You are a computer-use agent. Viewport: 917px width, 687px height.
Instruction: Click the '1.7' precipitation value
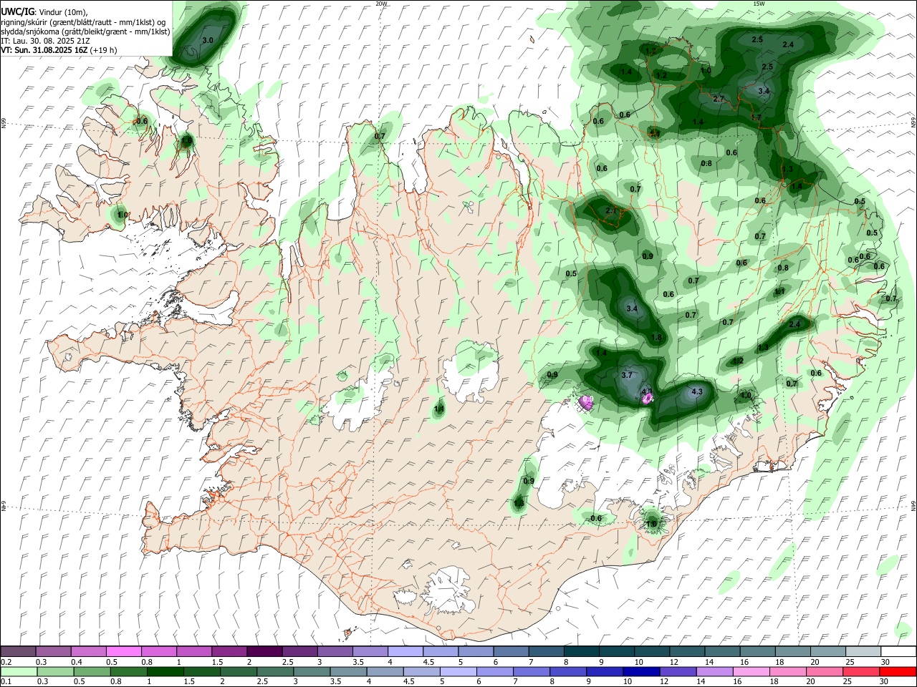756,117
